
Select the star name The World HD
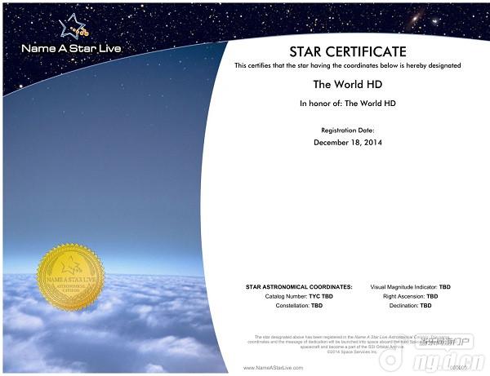[x=348, y=83]
